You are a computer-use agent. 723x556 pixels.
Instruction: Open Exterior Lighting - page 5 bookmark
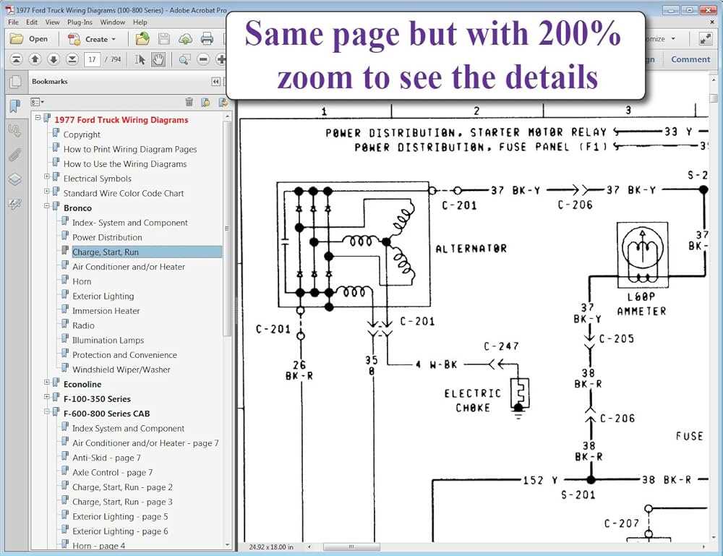click(x=120, y=517)
